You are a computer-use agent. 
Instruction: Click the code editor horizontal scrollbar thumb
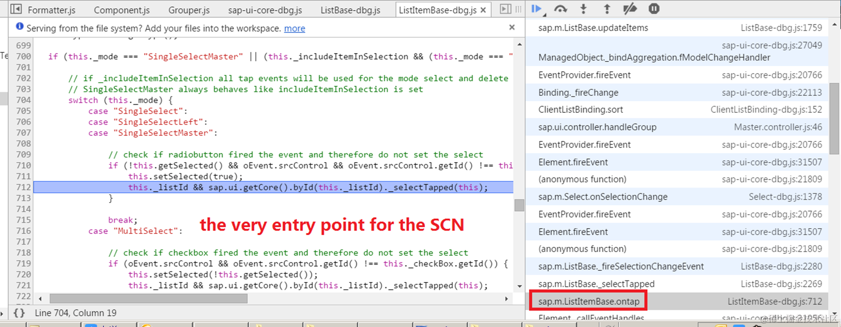(x=148, y=299)
